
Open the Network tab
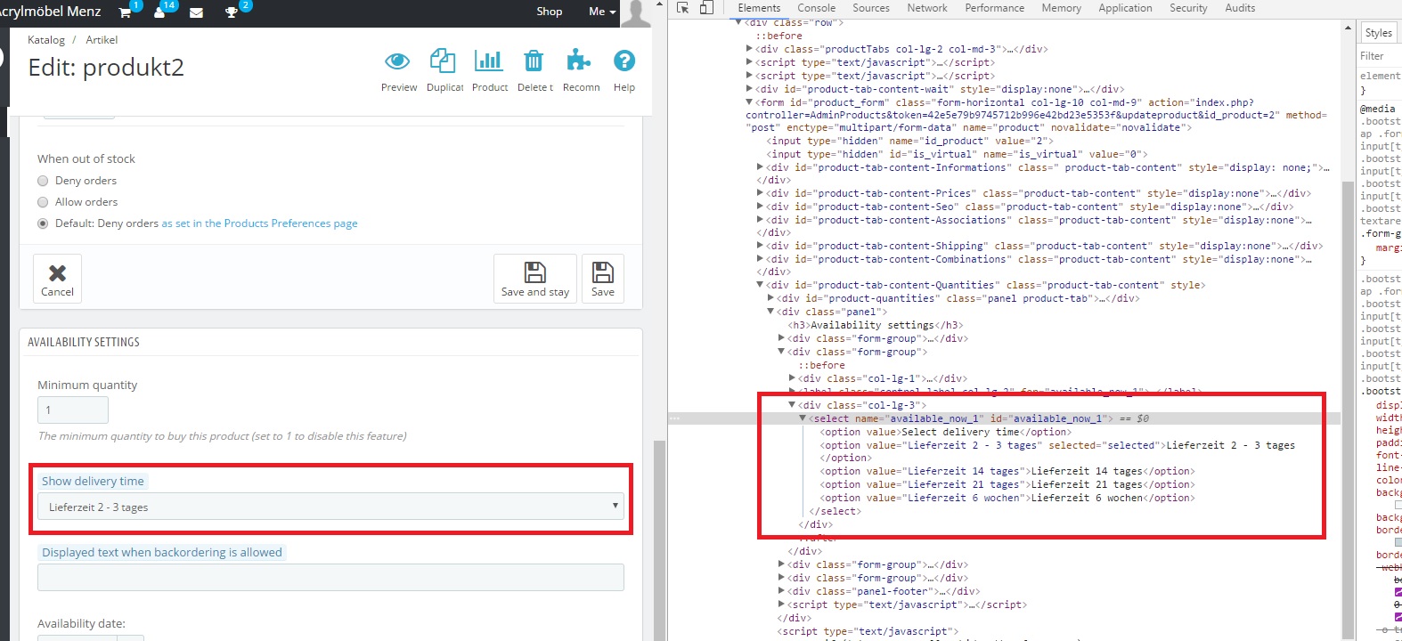click(x=927, y=8)
